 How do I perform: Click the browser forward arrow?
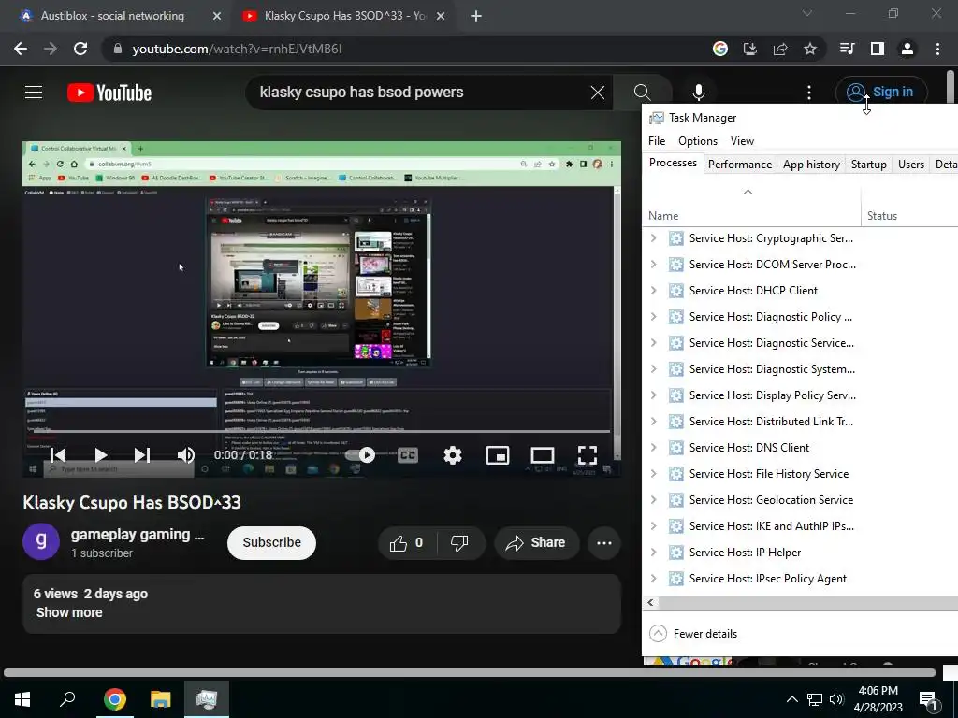[x=51, y=49]
